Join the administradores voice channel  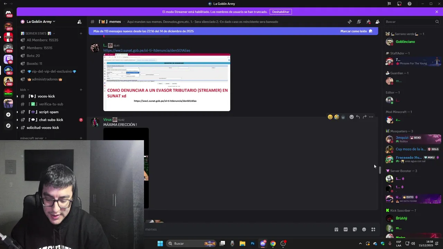point(51,79)
